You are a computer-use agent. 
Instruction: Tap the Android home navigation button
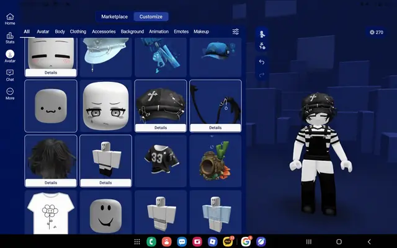tap(339, 242)
